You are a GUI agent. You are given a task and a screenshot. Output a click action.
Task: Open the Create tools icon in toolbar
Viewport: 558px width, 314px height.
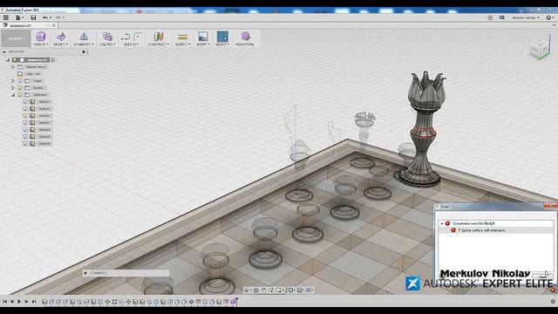(41, 37)
